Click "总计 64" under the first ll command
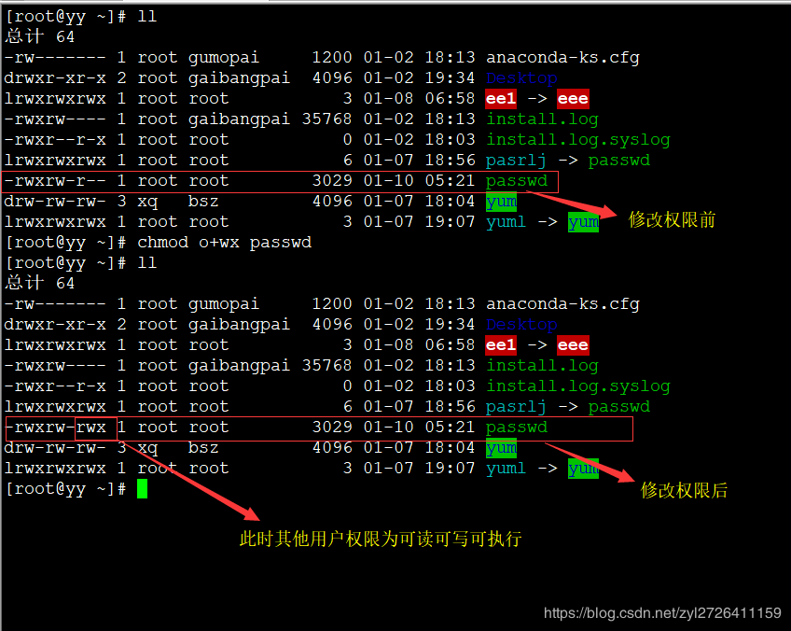This screenshot has height=631, width=791. tap(40, 36)
